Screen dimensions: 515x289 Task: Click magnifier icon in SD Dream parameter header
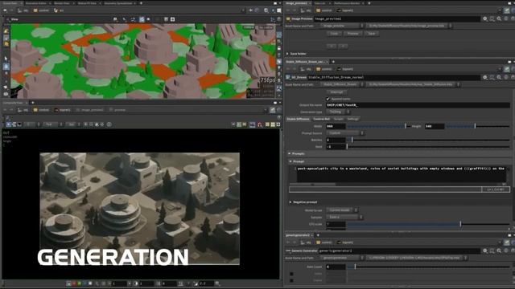[x=499, y=77]
